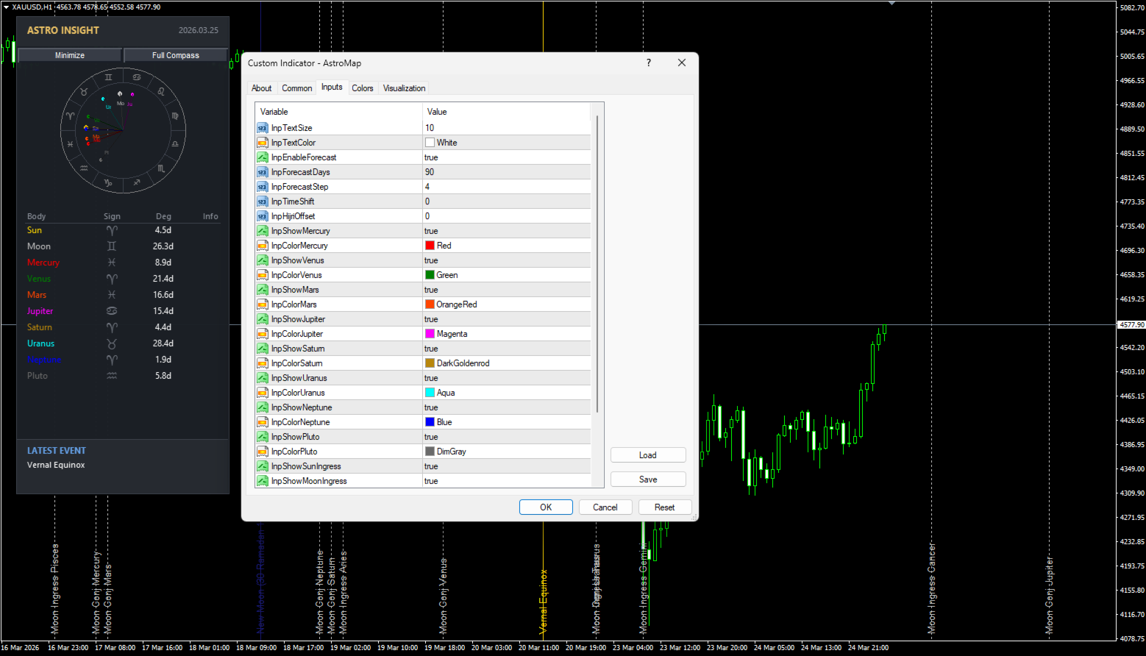
Task: Click the InpColorMercury color type icon
Action: coord(262,246)
